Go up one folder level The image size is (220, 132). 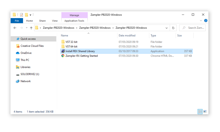(x=31, y=28)
